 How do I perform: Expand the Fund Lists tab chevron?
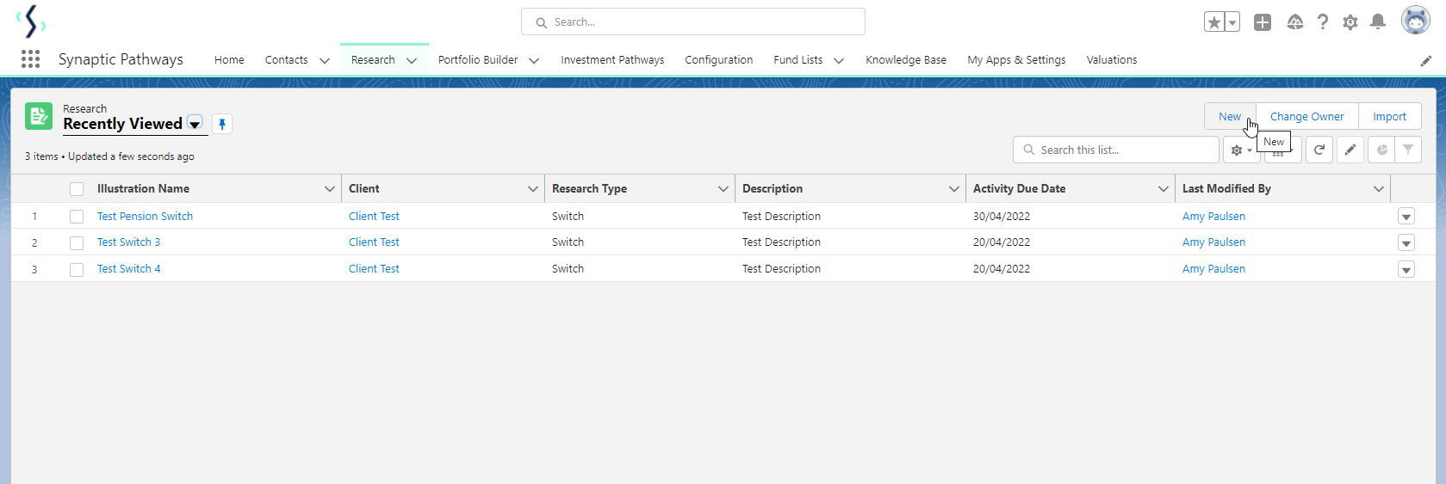pyautogui.click(x=839, y=60)
